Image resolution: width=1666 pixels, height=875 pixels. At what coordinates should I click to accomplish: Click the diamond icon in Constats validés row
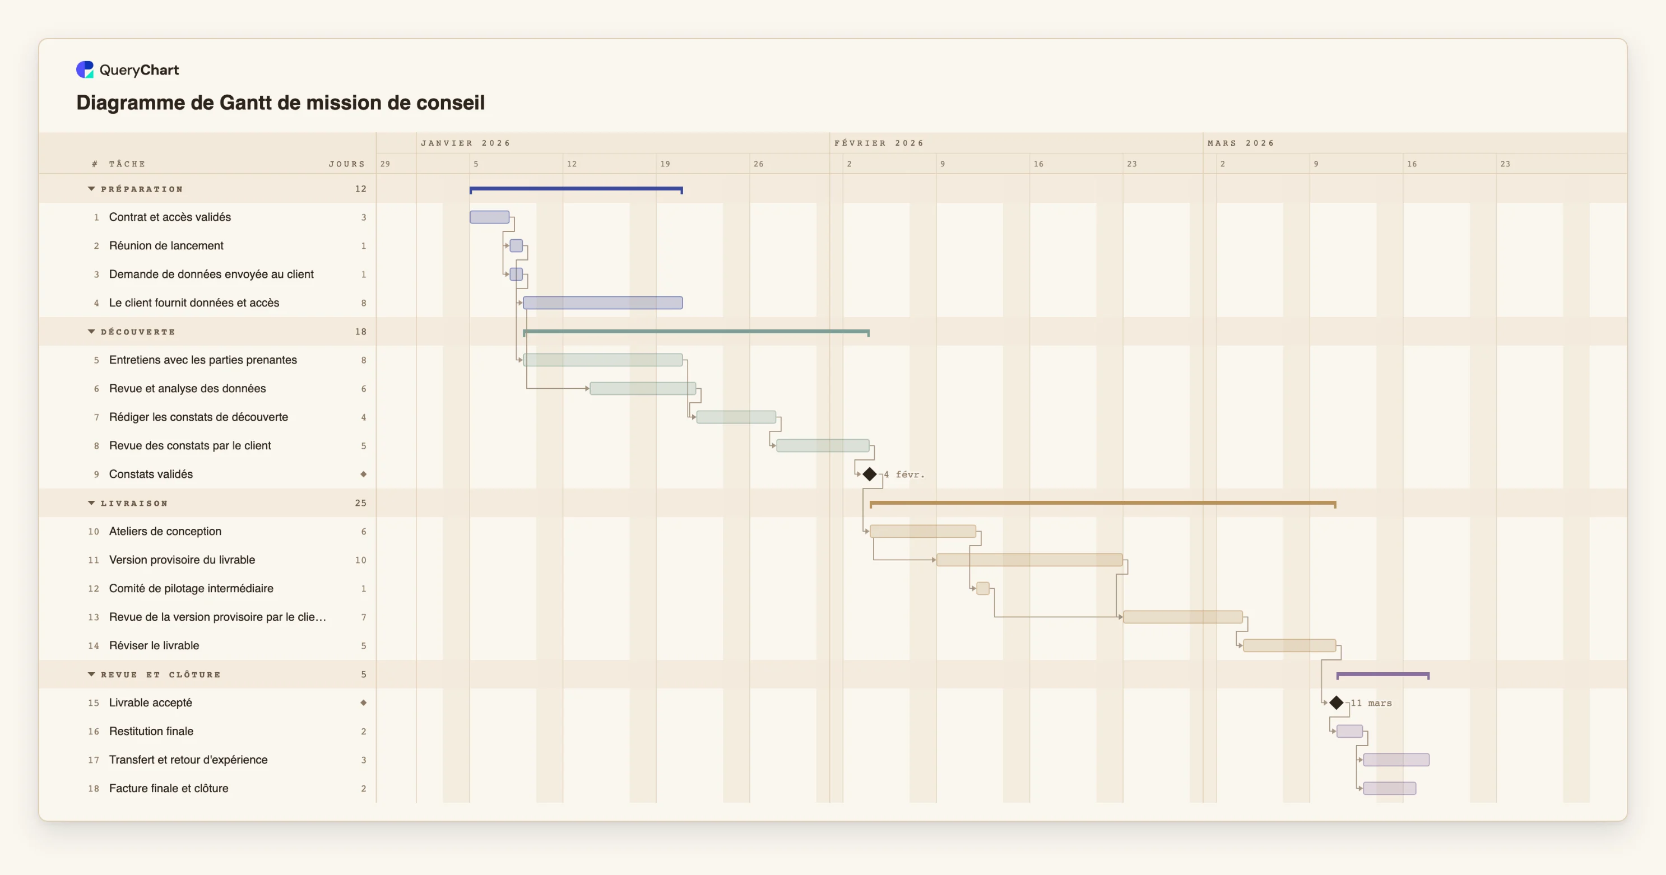pyautogui.click(x=364, y=474)
